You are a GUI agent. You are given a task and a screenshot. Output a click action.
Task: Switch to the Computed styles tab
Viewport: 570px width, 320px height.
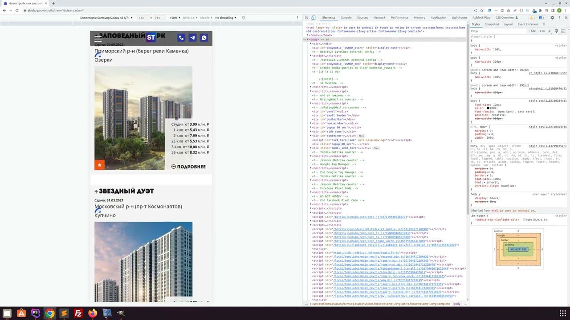click(492, 24)
